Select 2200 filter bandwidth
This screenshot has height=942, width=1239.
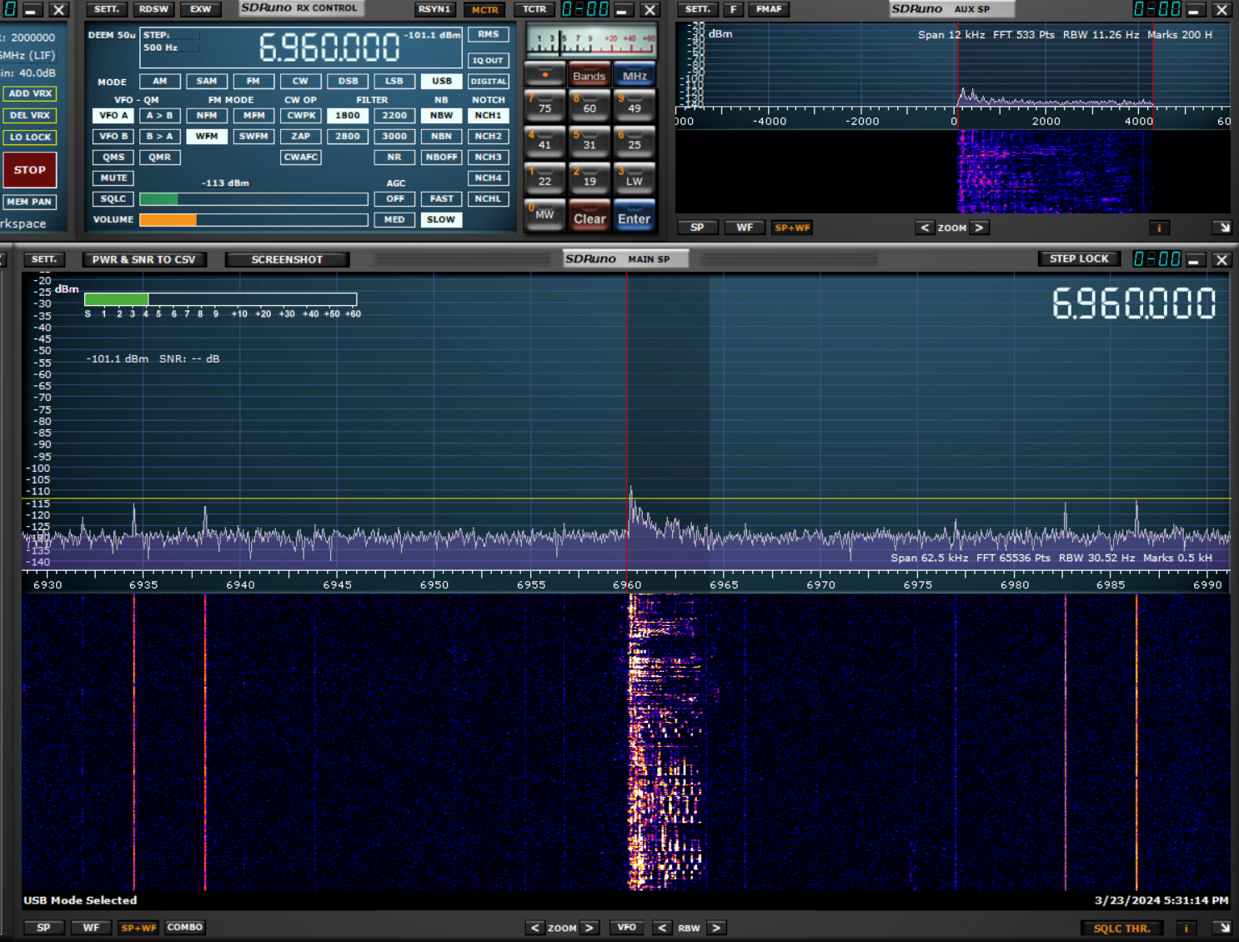(394, 115)
